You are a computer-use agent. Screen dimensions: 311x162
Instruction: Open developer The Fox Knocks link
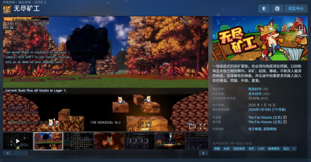point(260,118)
